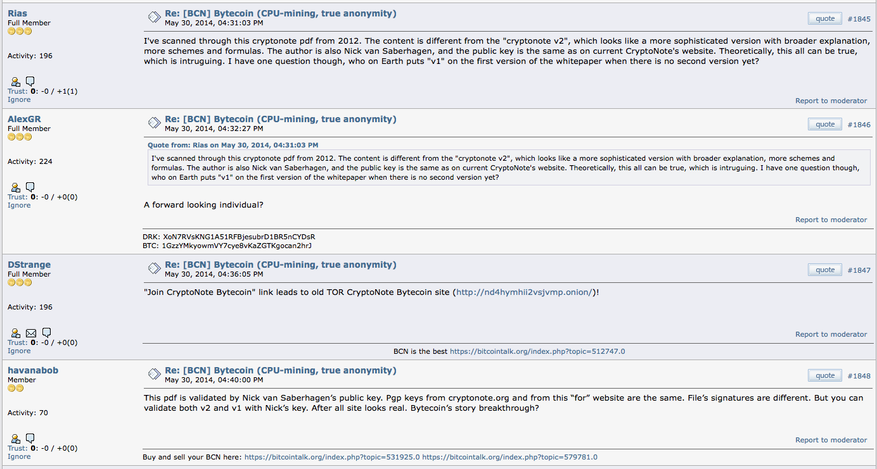Open permalink #1846
Viewport: 877px width, 469px height.
(x=859, y=125)
